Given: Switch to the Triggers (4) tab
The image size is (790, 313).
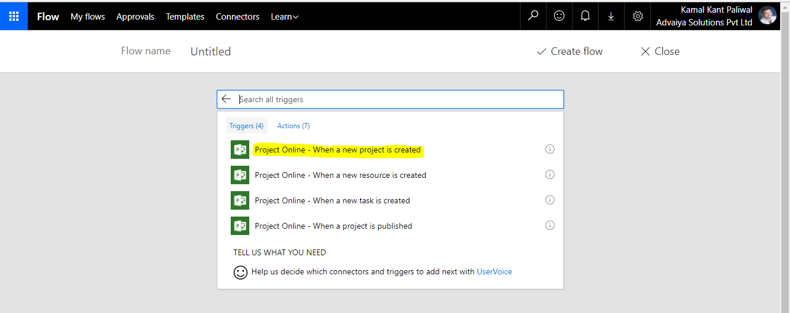Looking at the screenshot, I should tap(246, 126).
